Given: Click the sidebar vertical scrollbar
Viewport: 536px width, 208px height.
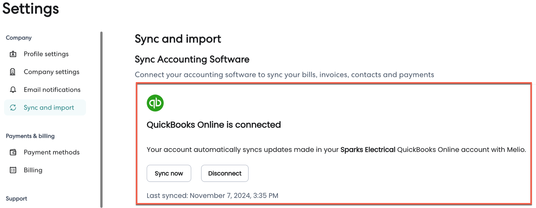Looking at the screenshot, I should [101, 117].
